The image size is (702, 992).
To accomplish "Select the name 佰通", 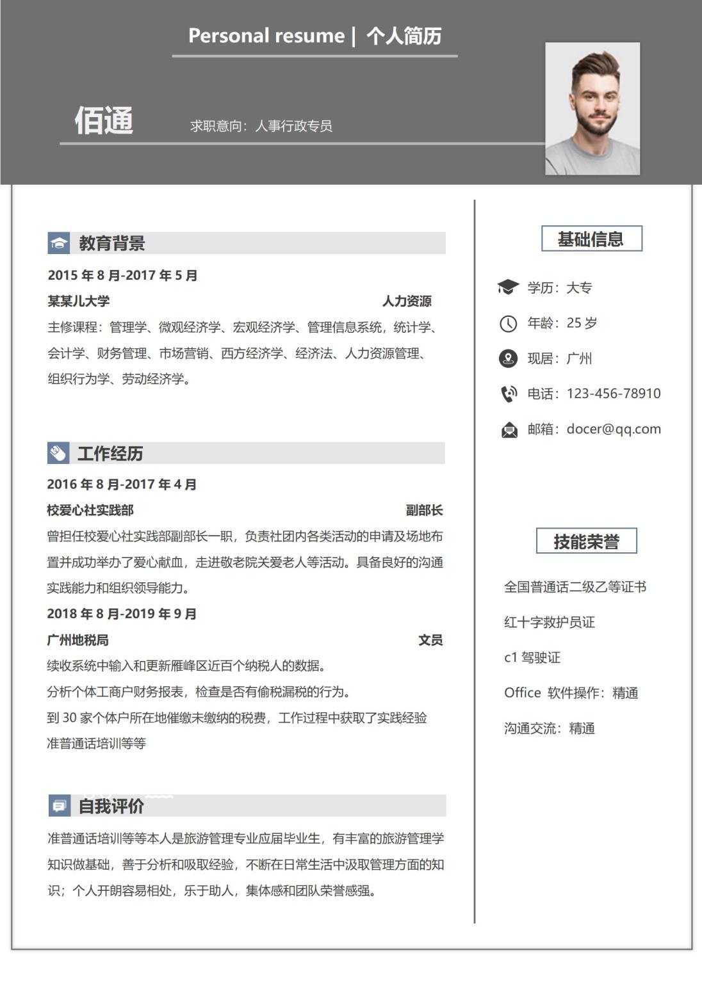I will point(104,120).
